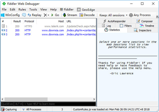The height and width of the screenshot is (112, 159).
Task: Click the CustomRules.js loaded status message
Action: 111,109
